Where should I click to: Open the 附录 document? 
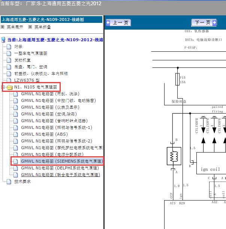tap(18, 46)
